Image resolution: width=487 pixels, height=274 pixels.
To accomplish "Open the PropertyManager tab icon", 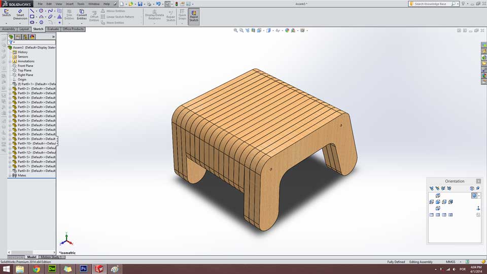I will (18, 37).
